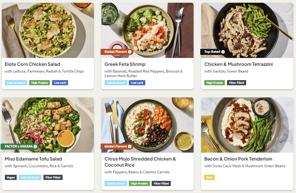Screen dimensions: 296x193
Task: Click Fiber Filled tag on Citrus Mojo Chicken
Action: tap(161, 184)
